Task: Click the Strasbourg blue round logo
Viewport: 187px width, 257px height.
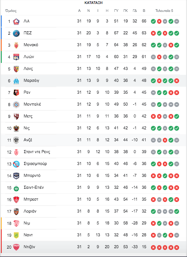Action: [16, 164]
